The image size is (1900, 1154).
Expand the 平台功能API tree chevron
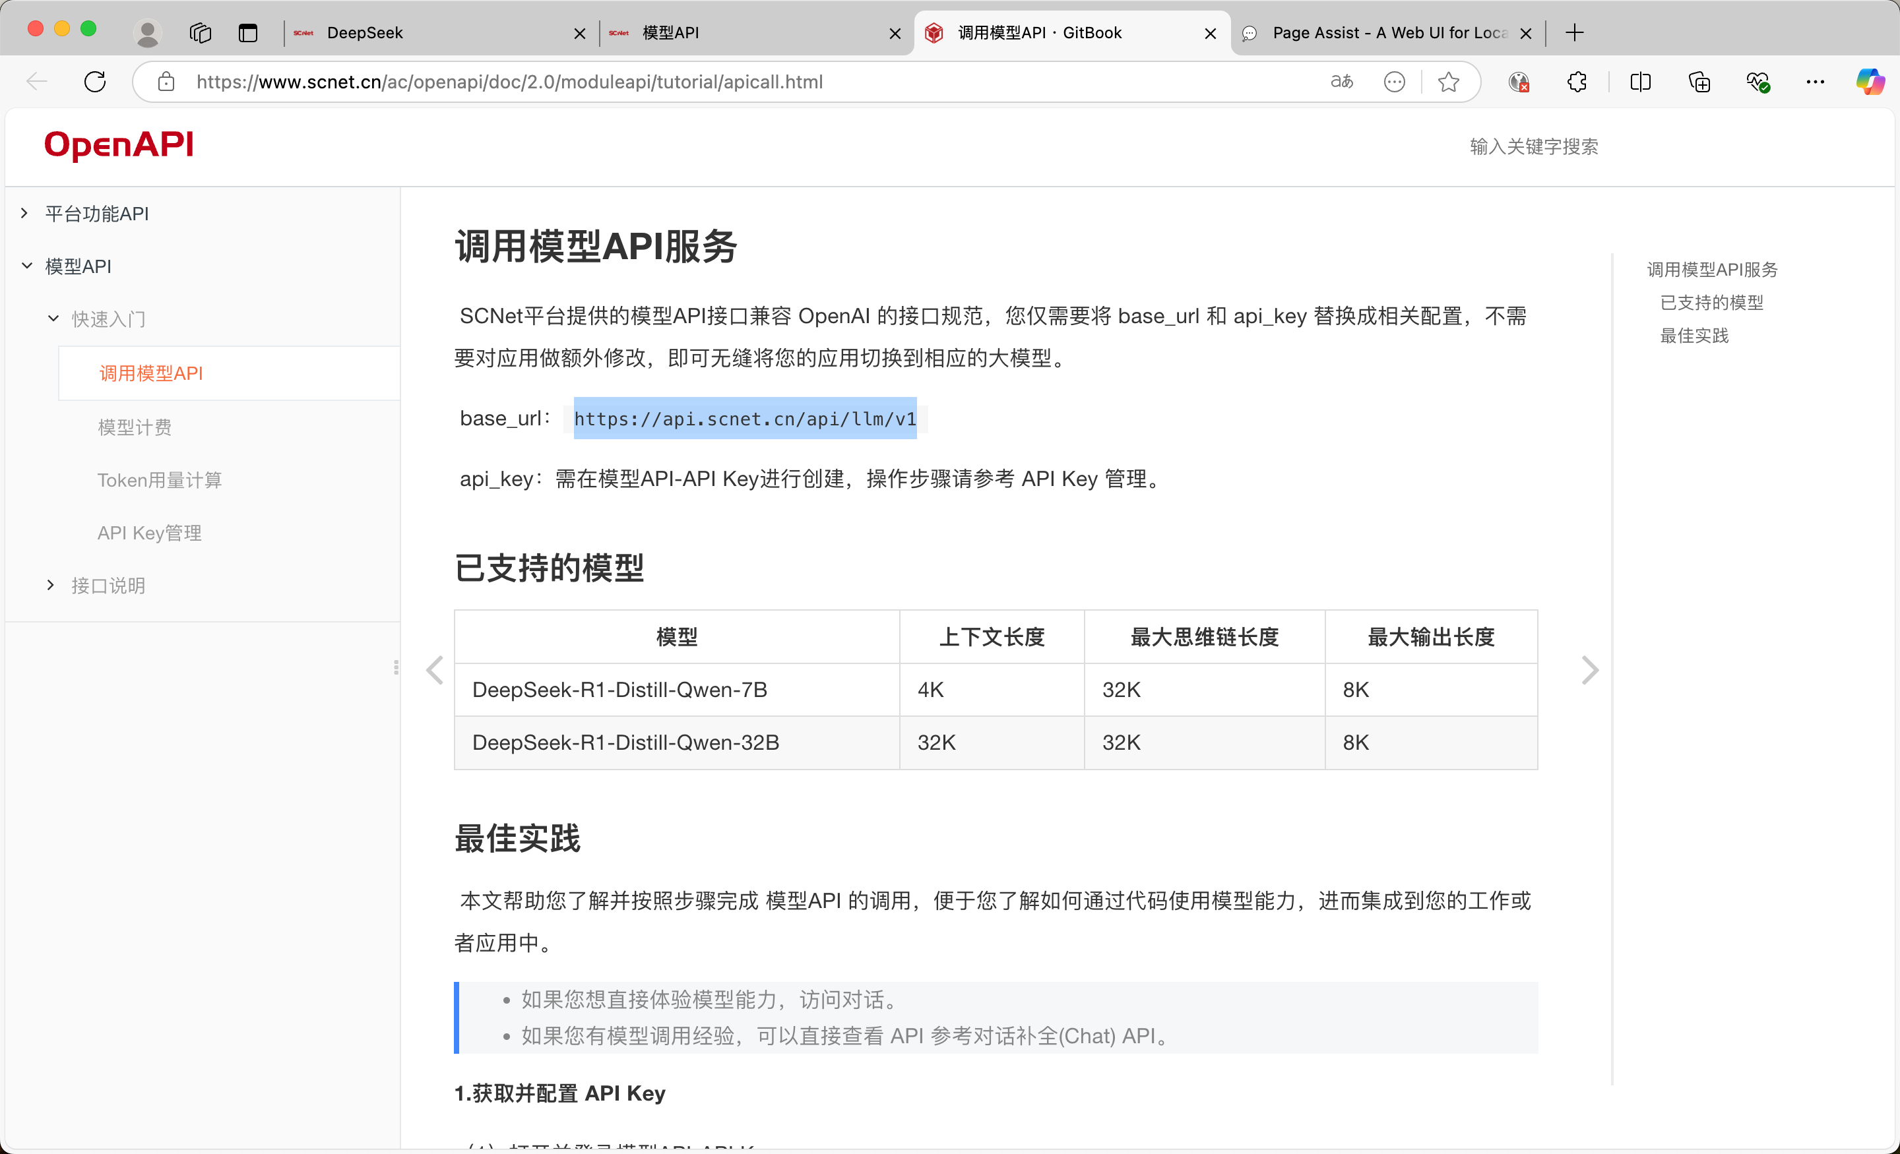click(x=24, y=213)
